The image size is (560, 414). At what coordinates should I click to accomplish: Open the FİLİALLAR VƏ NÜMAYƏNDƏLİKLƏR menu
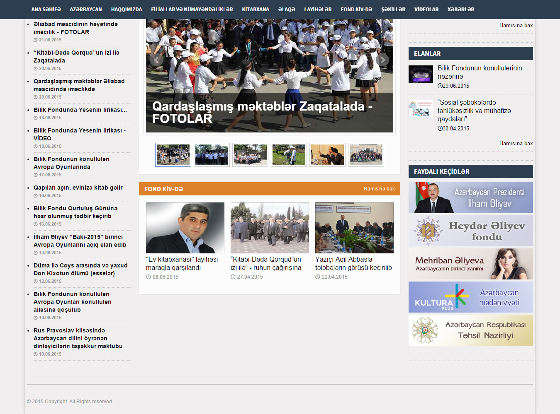(x=192, y=10)
